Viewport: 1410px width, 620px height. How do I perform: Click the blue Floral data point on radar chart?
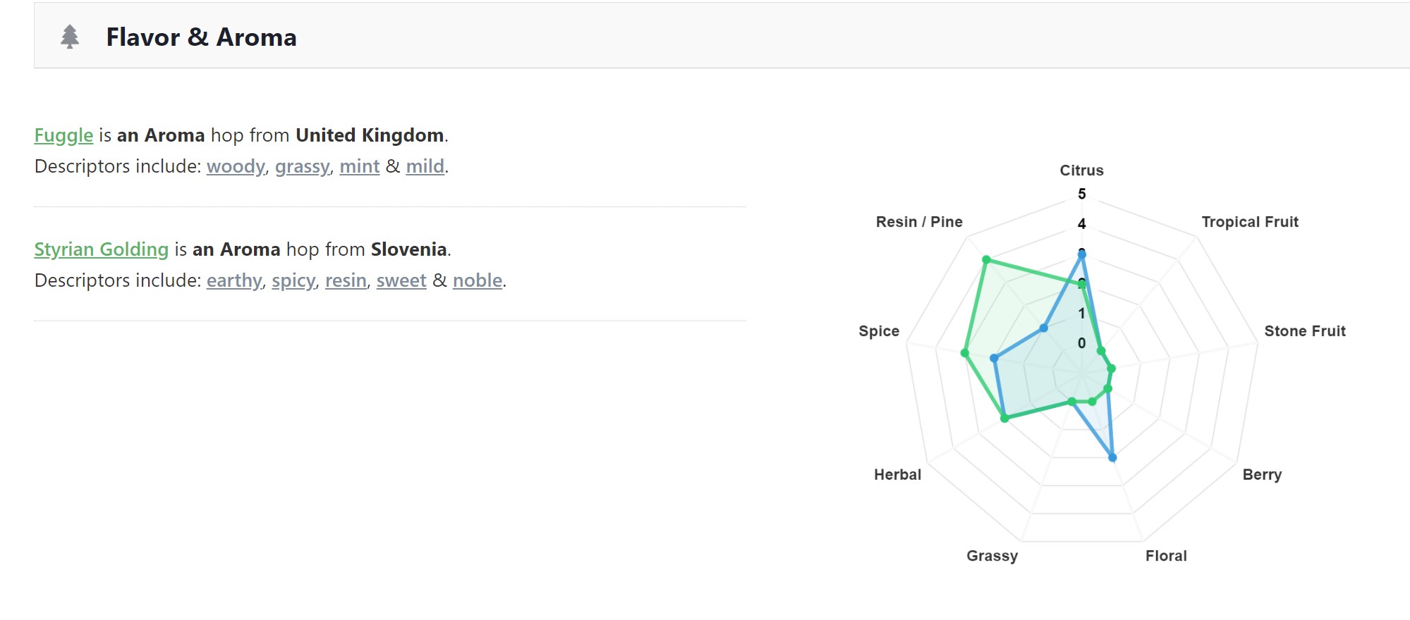(1112, 457)
